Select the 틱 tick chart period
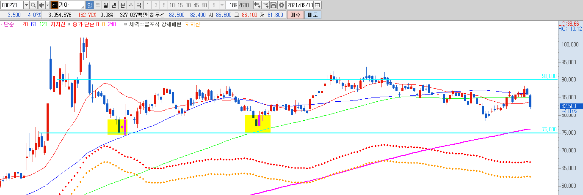Image resolution: width=583 pixels, height=195 pixels. (x=138, y=5)
